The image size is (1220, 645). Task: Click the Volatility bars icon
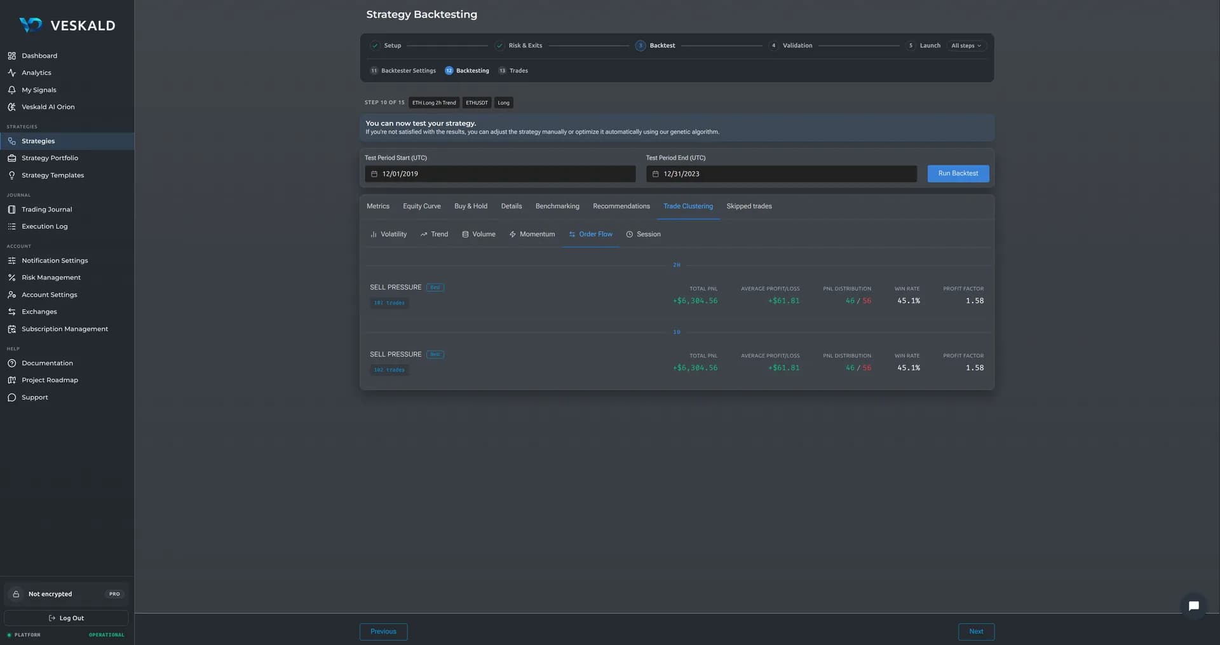(374, 234)
